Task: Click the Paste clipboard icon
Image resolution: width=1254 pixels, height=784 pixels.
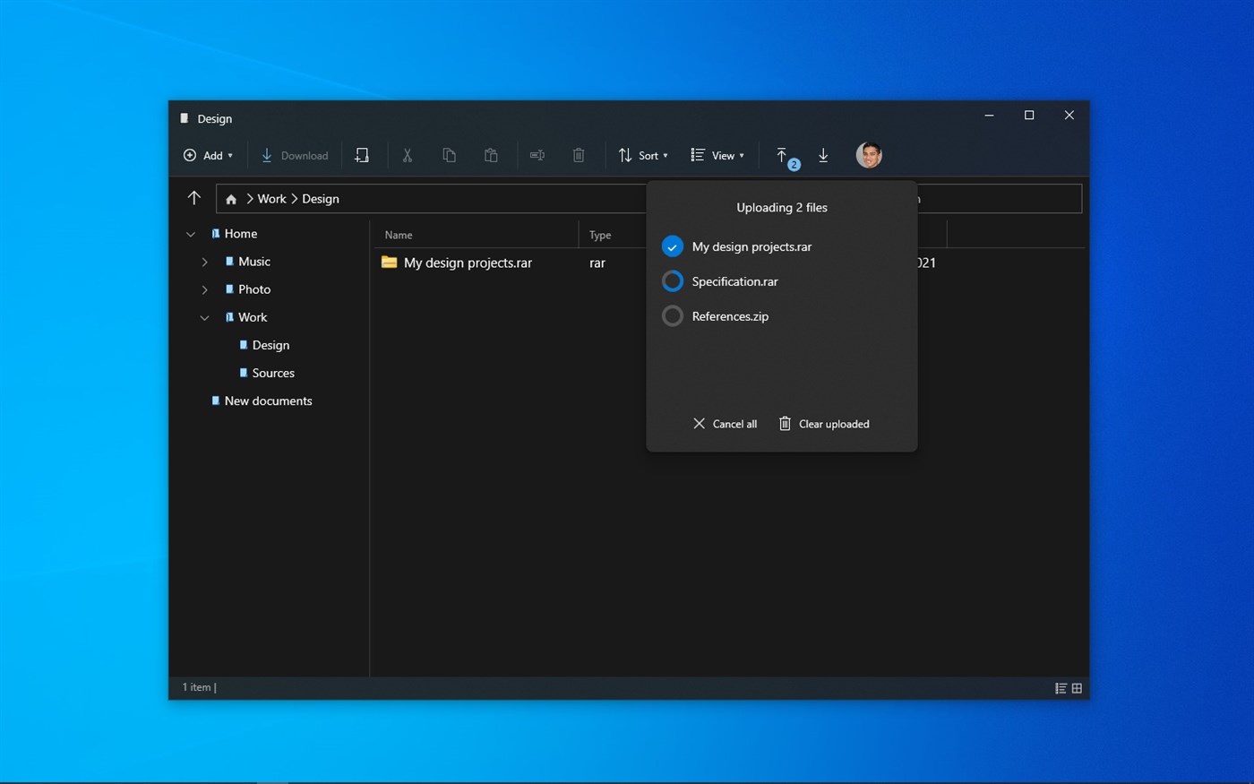Action: pos(491,156)
